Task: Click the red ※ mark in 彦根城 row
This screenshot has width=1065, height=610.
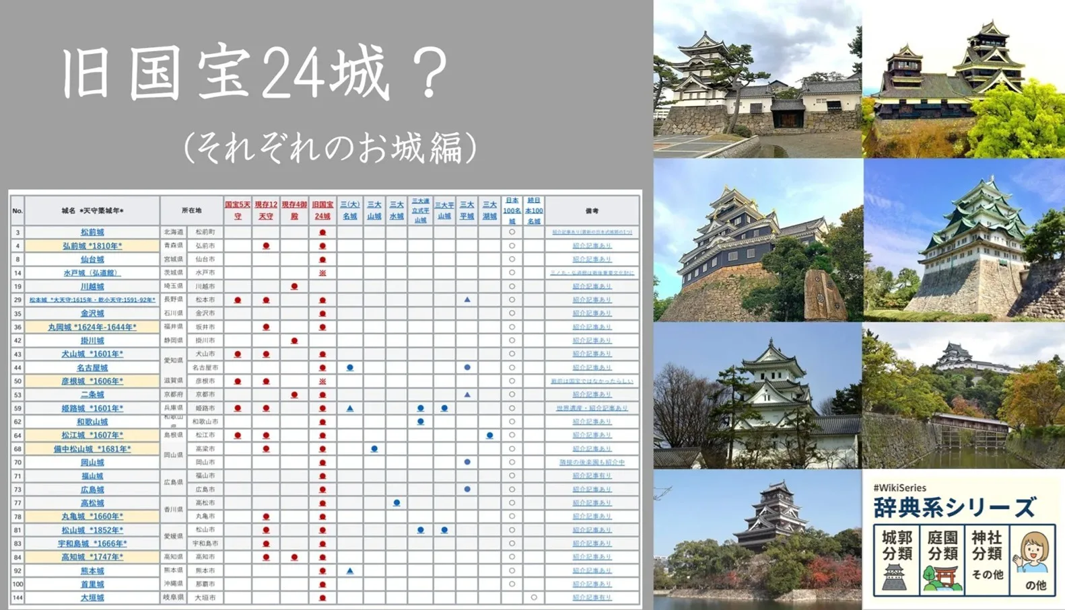Action: pos(322,381)
